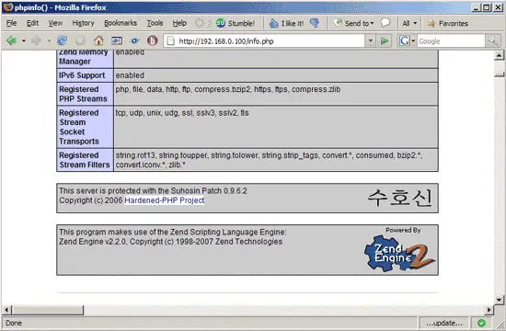Open the Forward history dropdown arrow
Screen dimensions: 506x331
(x=49, y=40)
